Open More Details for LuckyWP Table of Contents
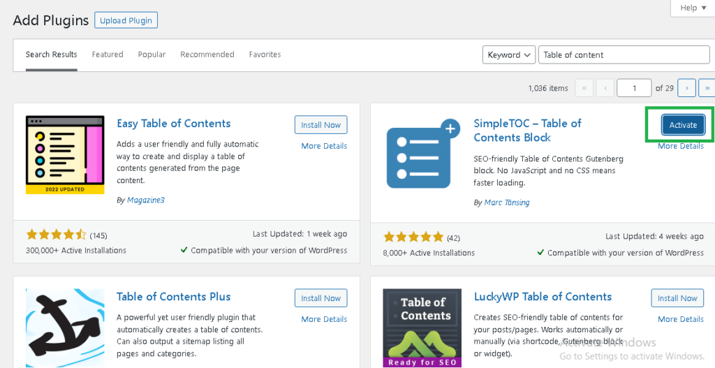715x368 pixels. (681, 319)
